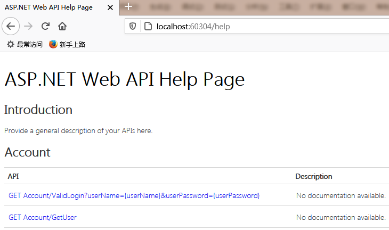This screenshot has height=230, width=389.
Task: Click the Account section heading
Action: pos(27,152)
